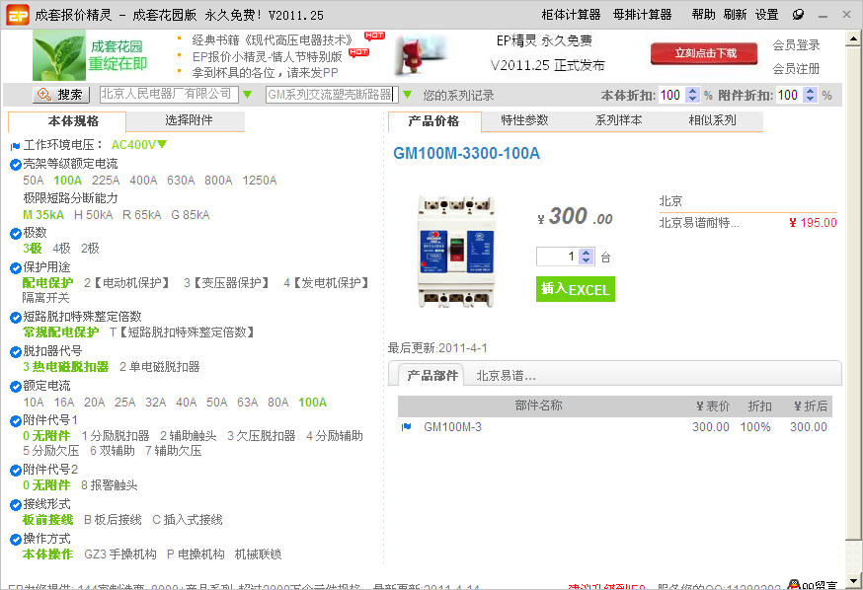Viewport: 863px width, 590px height.
Task: Click the check icon beside 短路脱扣特殊整定倍数
Action: [16, 318]
